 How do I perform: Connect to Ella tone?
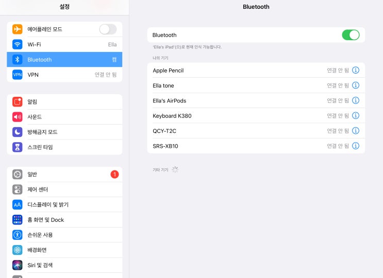coord(256,85)
